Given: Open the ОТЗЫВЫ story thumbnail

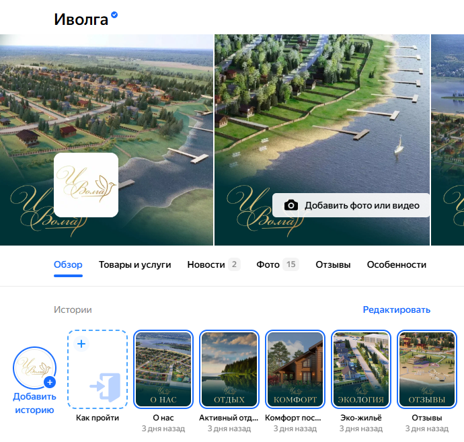Looking at the screenshot, I should (427, 369).
